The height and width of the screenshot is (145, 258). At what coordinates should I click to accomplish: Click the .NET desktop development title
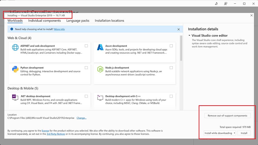(x=35, y=96)
